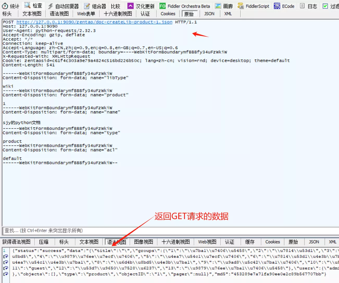Click the 查找 search input field
This screenshot has height=283, width=339.
coord(171,231)
